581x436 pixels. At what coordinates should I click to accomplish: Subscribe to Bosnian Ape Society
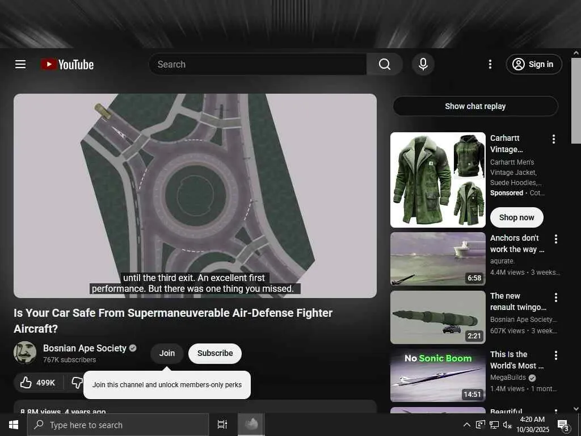pos(215,353)
